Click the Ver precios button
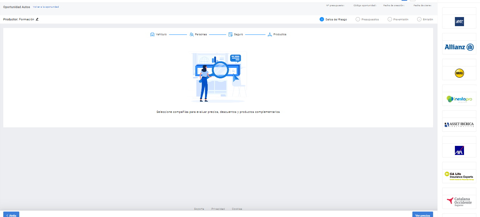The height and width of the screenshot is (217, 480). (423, 215)
